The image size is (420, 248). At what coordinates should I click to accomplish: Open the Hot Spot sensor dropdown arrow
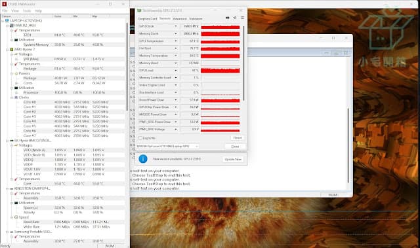coord(176,48)
